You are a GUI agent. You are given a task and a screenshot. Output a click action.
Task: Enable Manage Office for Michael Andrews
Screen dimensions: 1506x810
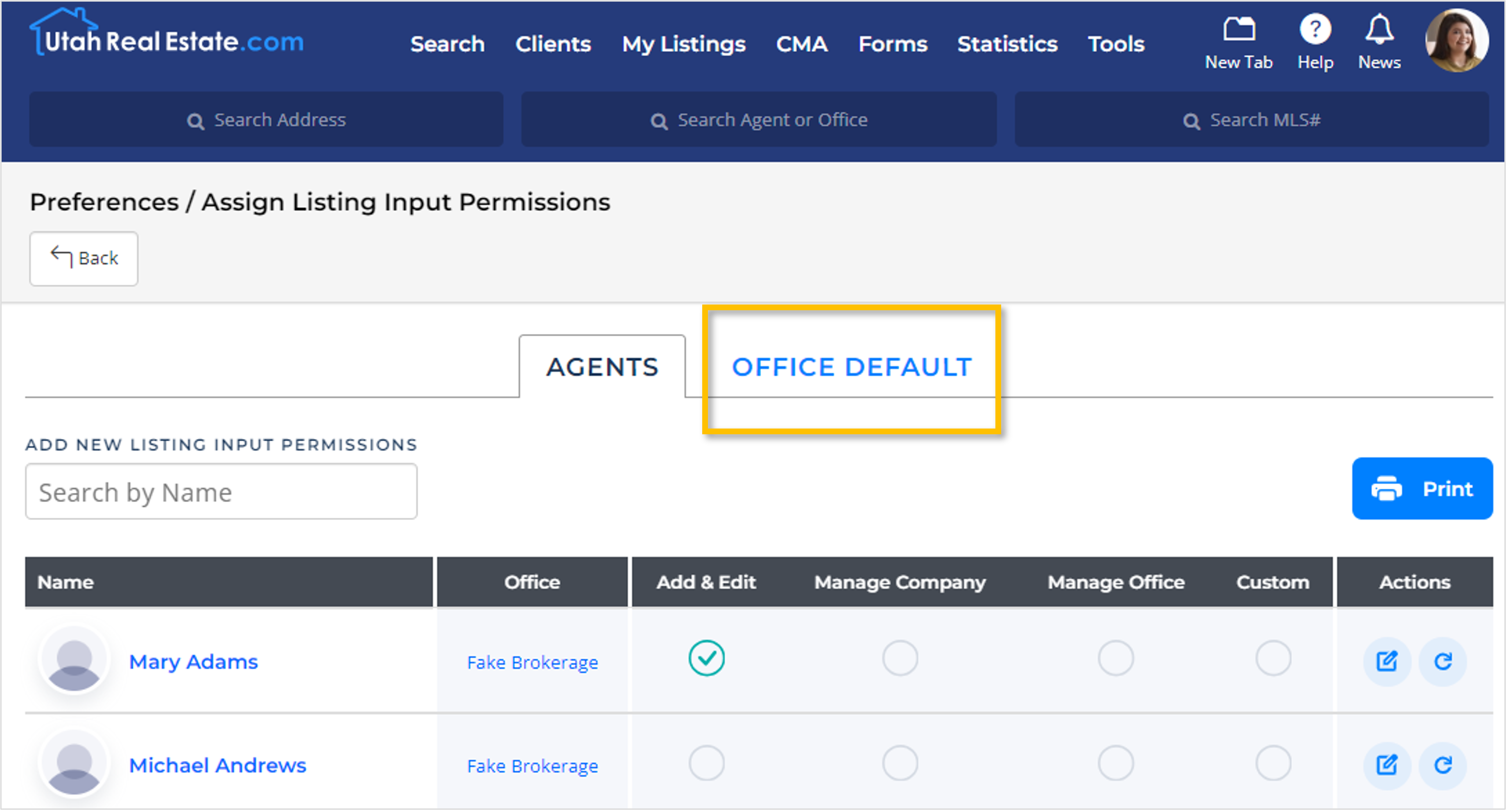tap(1115, 763)
